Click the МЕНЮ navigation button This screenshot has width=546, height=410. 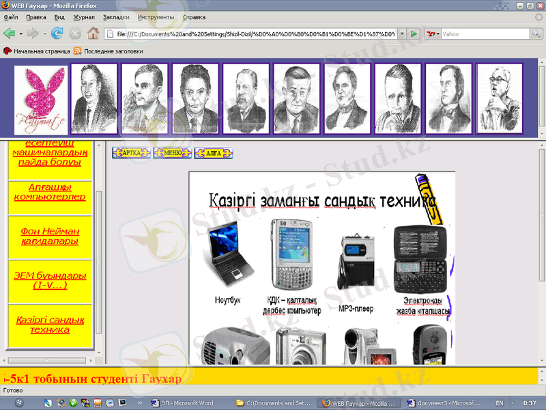point(172,153)
